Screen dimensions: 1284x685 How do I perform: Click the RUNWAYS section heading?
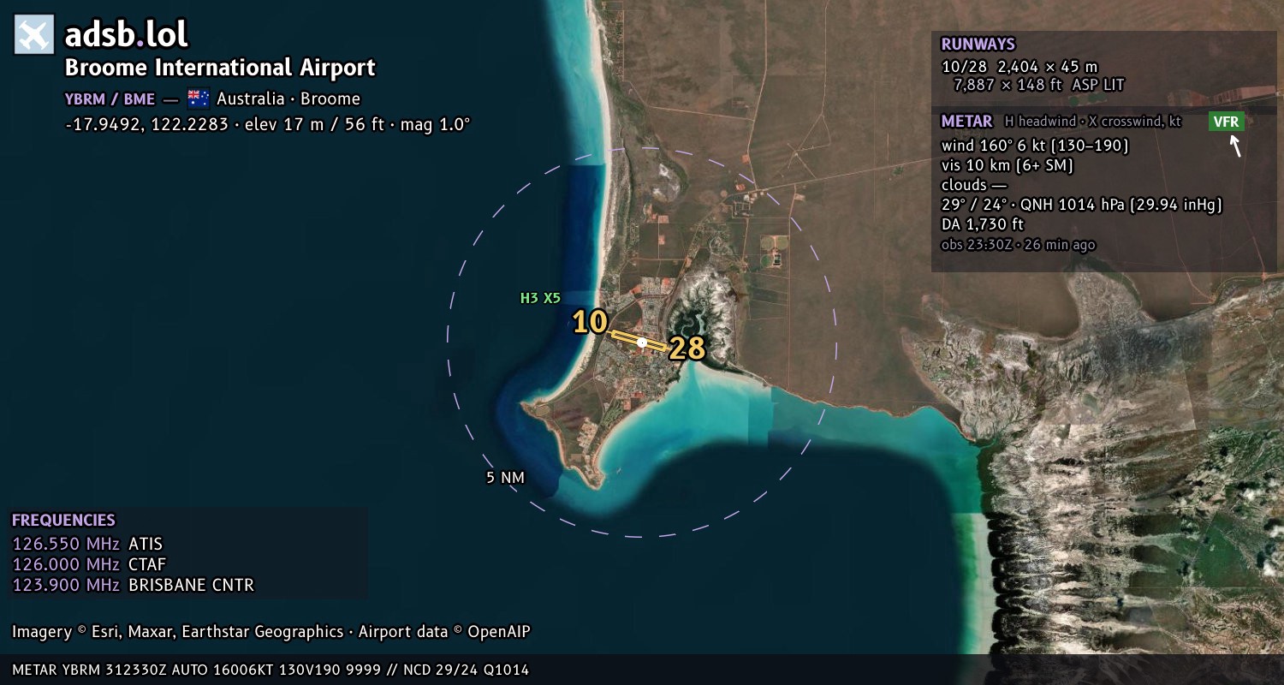click(978, 45)
